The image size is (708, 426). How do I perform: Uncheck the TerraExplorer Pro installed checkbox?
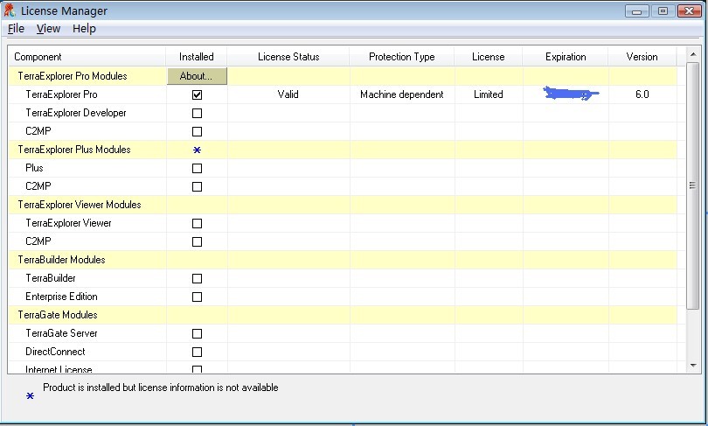(197, 94)
